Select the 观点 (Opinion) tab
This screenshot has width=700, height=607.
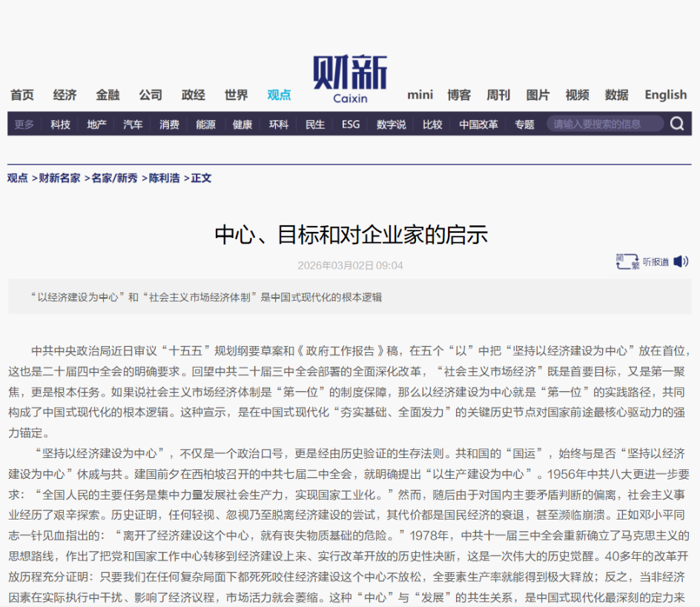tap(278, 95)
